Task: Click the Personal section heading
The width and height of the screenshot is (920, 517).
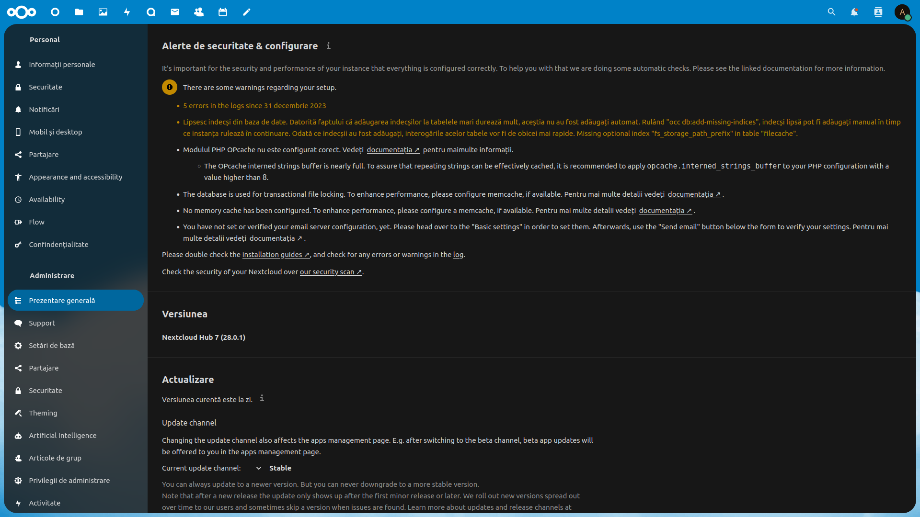Action: pyautogui.click(x=45, y=40)
